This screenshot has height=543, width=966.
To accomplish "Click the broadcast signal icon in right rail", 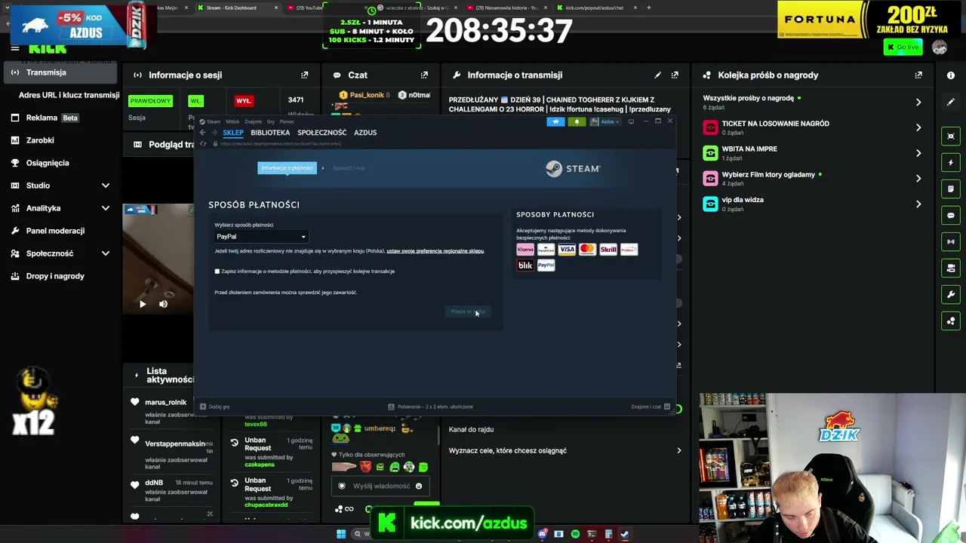I will pyautogui.click(x=951, y=241).
